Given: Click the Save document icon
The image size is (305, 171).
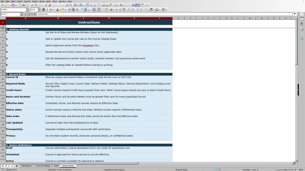Looking at the screenshot, I should pos(13,5).
